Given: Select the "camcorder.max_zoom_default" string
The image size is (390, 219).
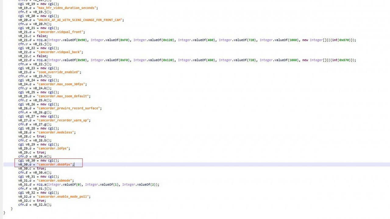Looking at the screenshot, I should click(x=63, y=96).
